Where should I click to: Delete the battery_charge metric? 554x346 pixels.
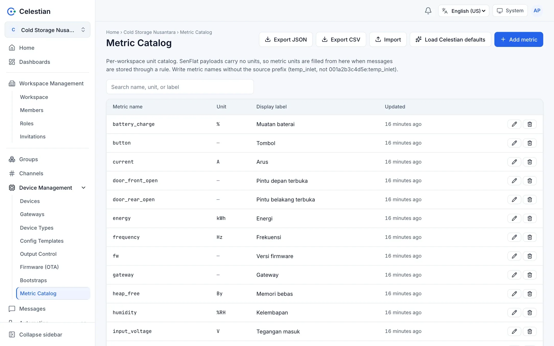tap(530, 124)
